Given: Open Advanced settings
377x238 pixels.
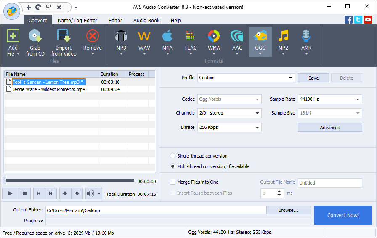Looking at the screenshot, I should tap(330, 128).
